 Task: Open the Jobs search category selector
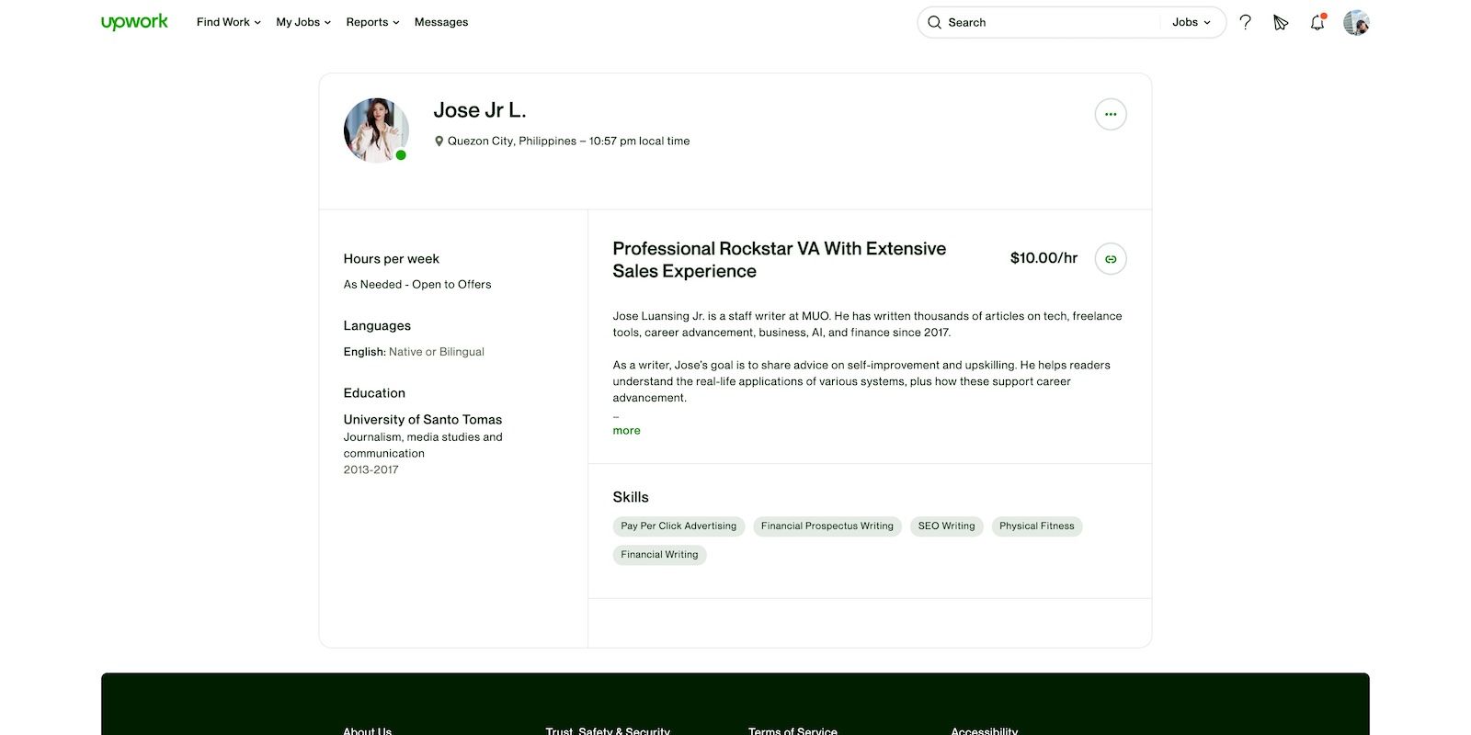(x=1192, y=22)
